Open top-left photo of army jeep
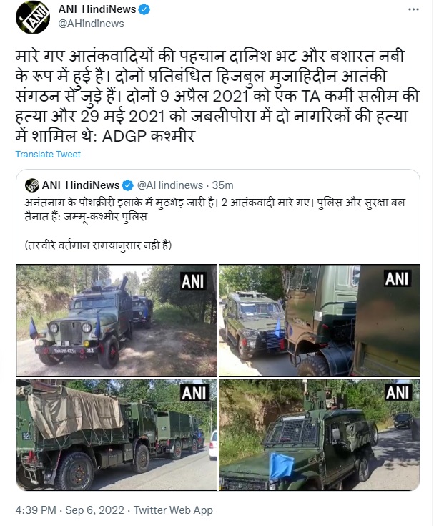444x526 pixels. coord(117,321)
